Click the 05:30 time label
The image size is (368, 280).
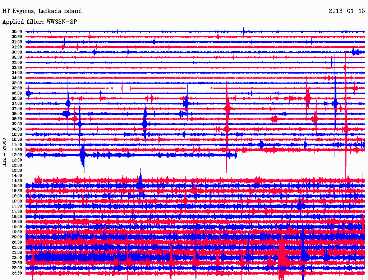(17, 88)
